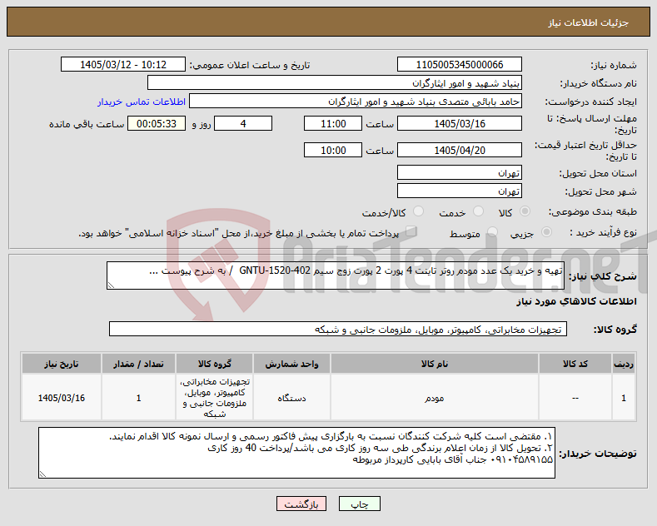
Task: Select the جزیی purchase type radio
Action: tap(546, 232)
